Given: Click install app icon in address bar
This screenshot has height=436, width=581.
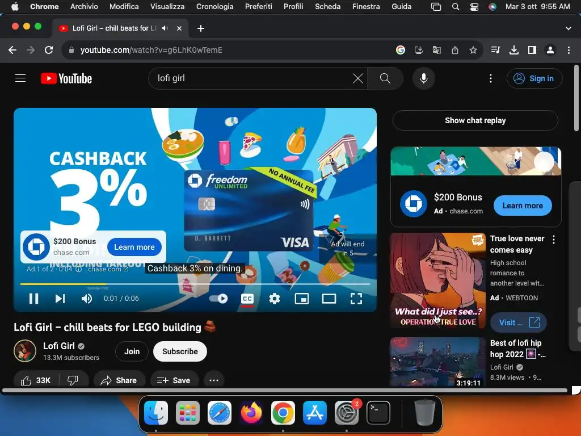Looking at the screenshot, I should coord(418,50).
